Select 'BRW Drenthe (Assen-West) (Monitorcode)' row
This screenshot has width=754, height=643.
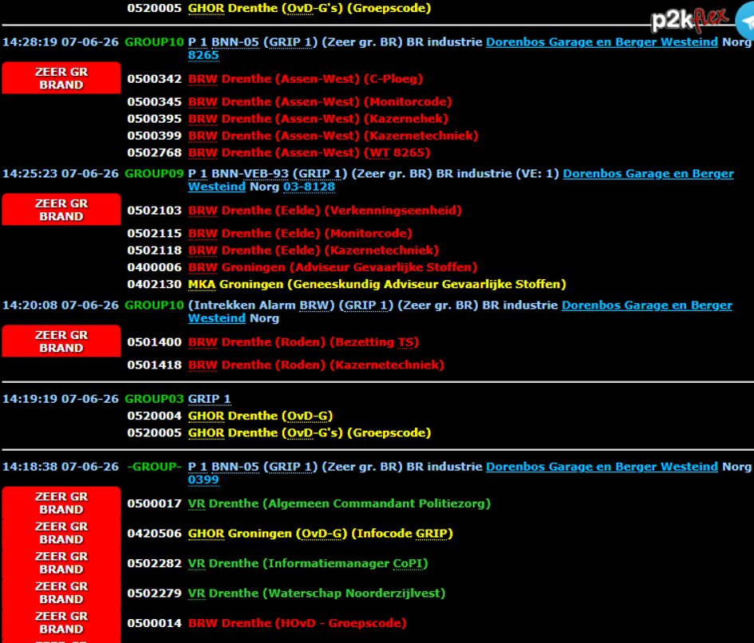[x=320, y=102]
